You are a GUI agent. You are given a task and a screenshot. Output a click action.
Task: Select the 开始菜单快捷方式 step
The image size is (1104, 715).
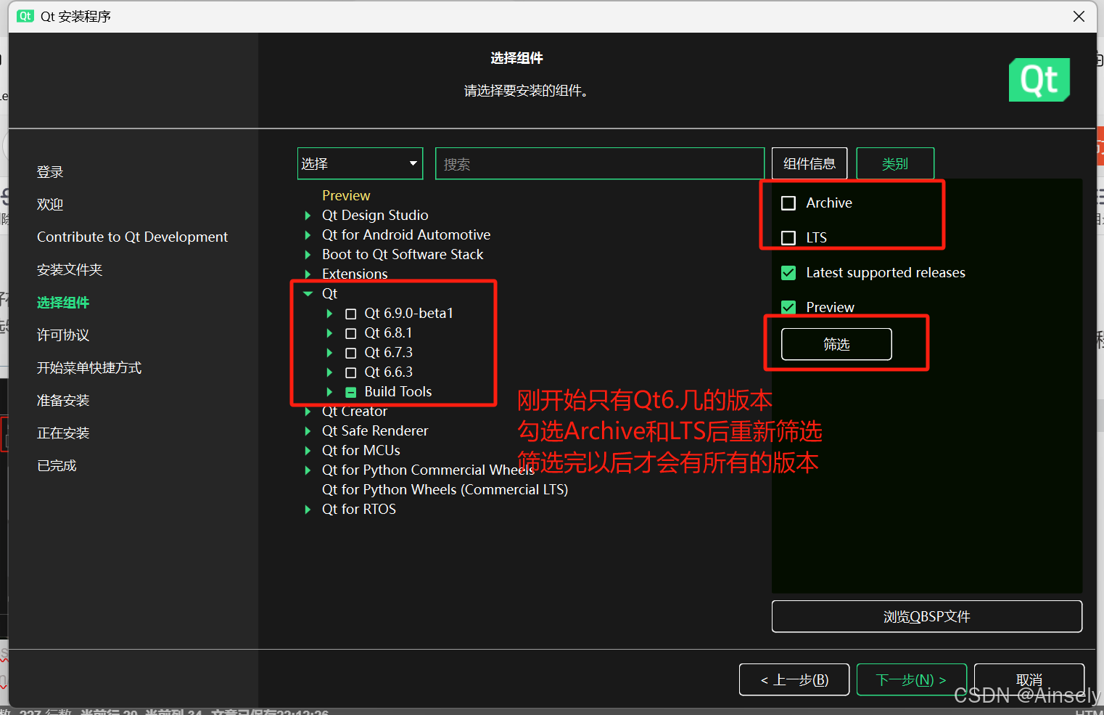click(x=89, y=368)
